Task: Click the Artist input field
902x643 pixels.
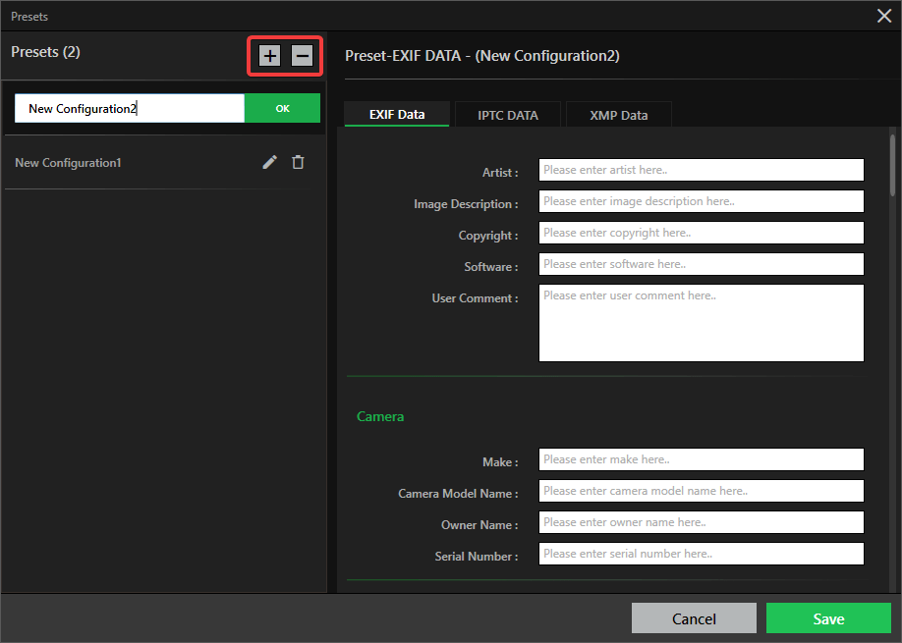Action: pyautogui.click(x=701, y=170)
